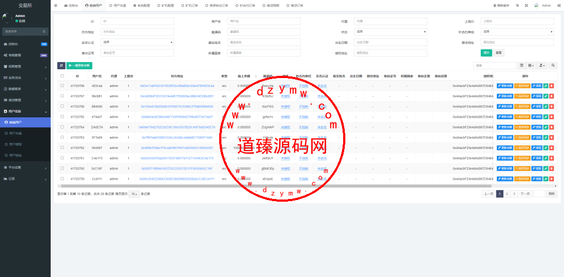Open the page size 10 dropdown

[134, 194]
